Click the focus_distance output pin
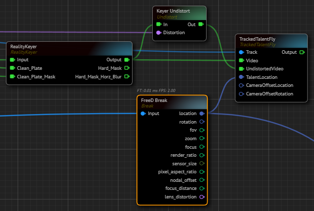The height and width of the screenshot is (211, 314). 202,188
